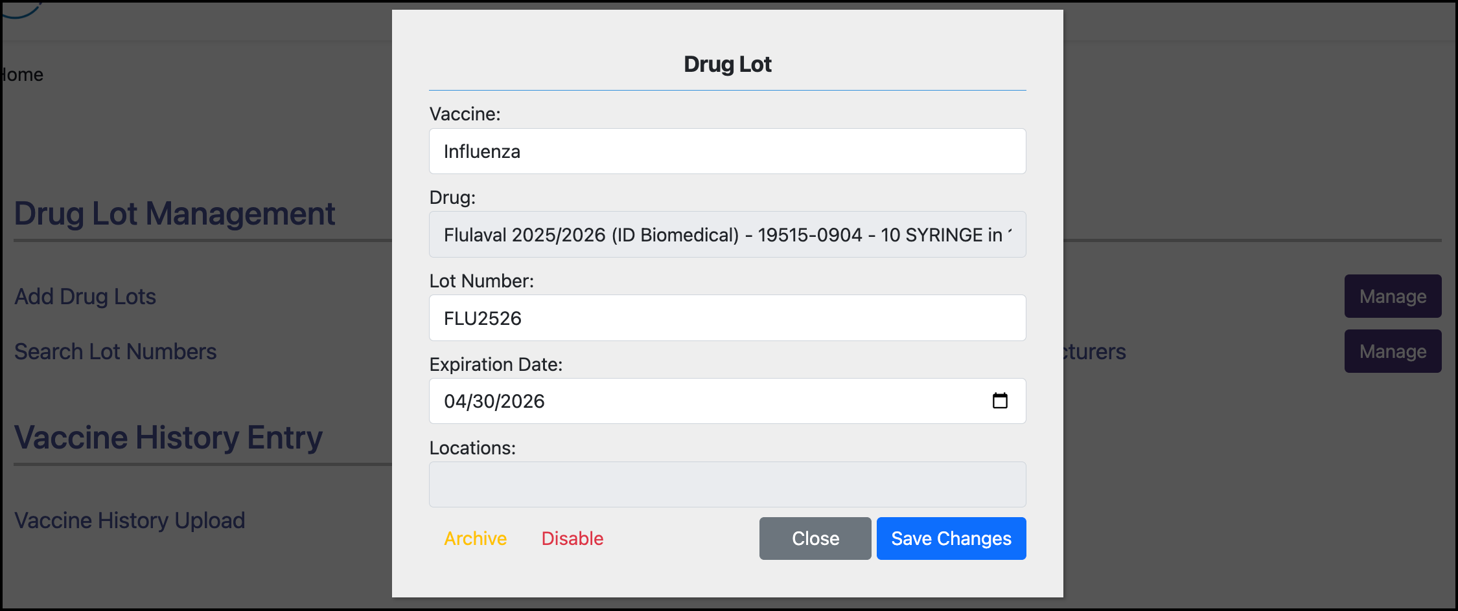Click the empty Locations field
The height and width of the screenshot is (611, 1458).
point(727,483)
